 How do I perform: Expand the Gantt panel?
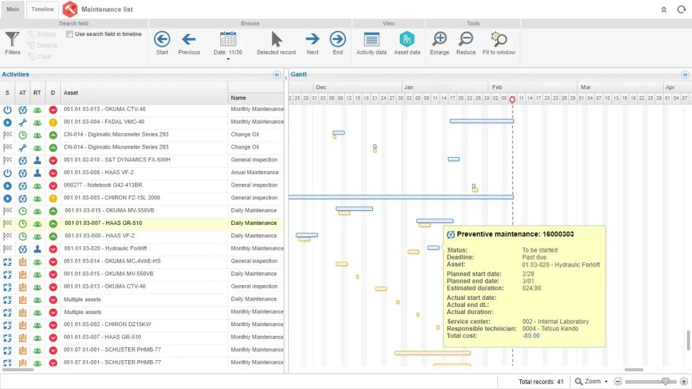click(x=685, y=75)
